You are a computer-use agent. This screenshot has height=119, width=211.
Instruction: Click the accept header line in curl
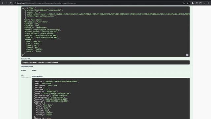(32, 12)
